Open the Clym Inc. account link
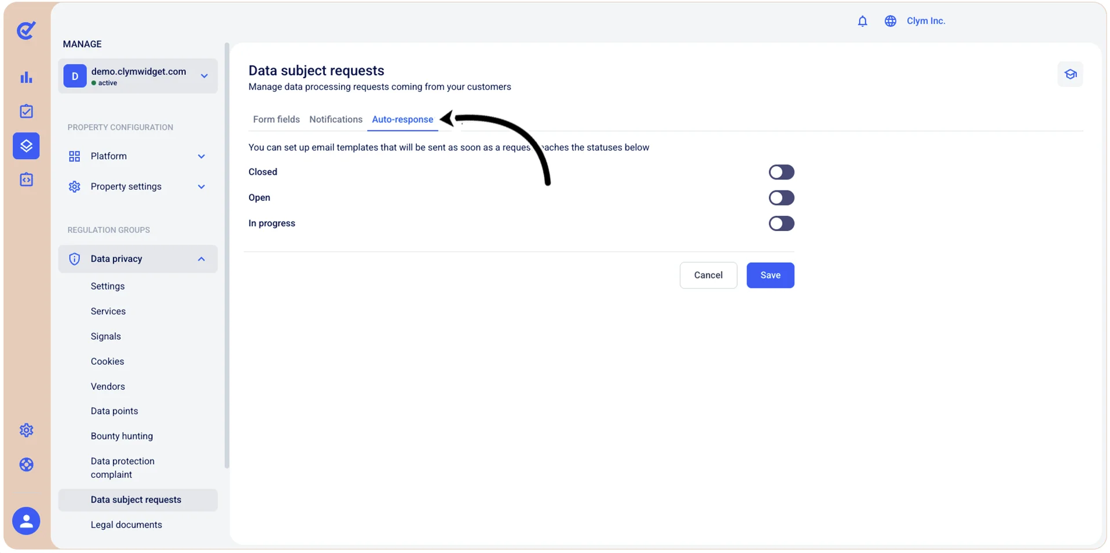1110x553 pixels. coord(926,21)
